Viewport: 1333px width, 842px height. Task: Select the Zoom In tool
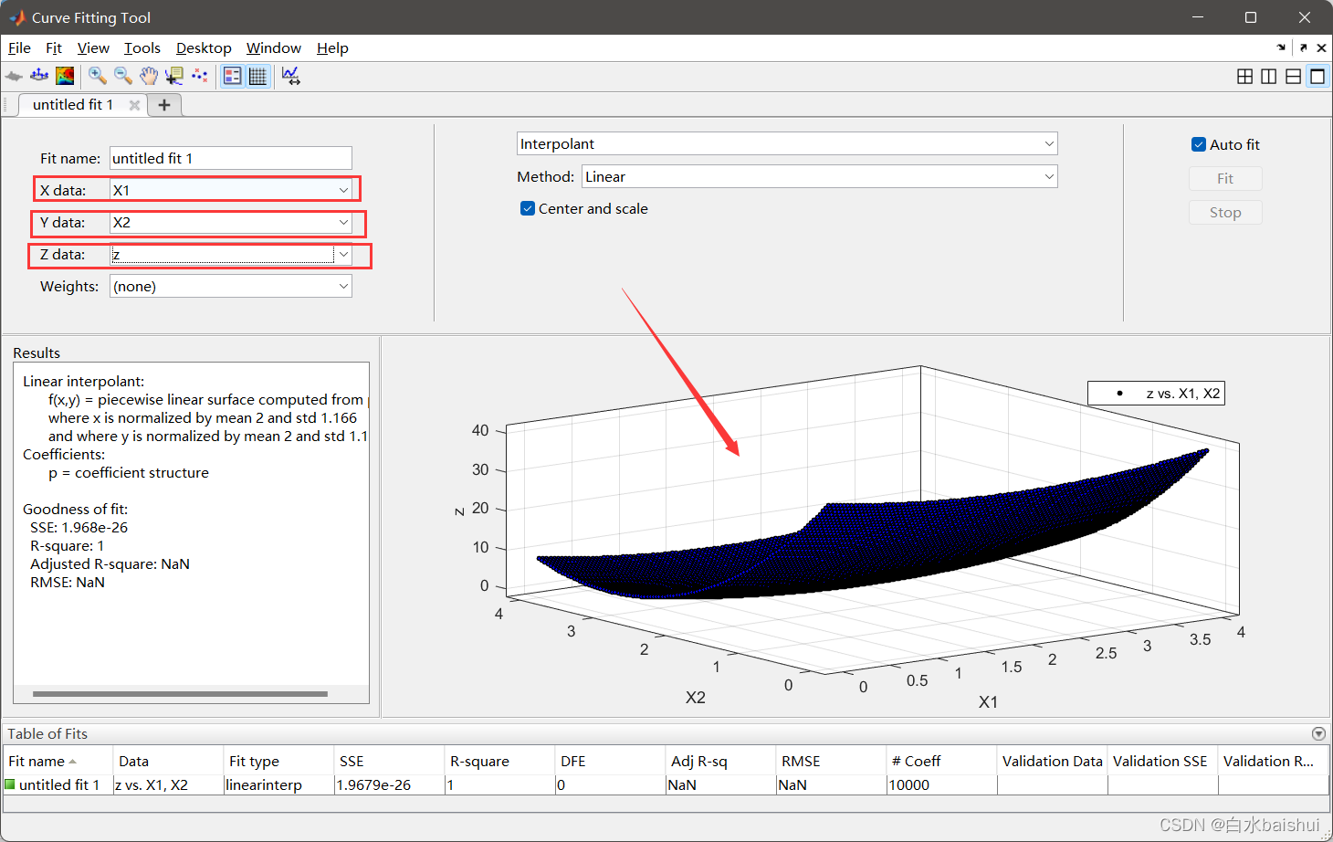[98, 76]
